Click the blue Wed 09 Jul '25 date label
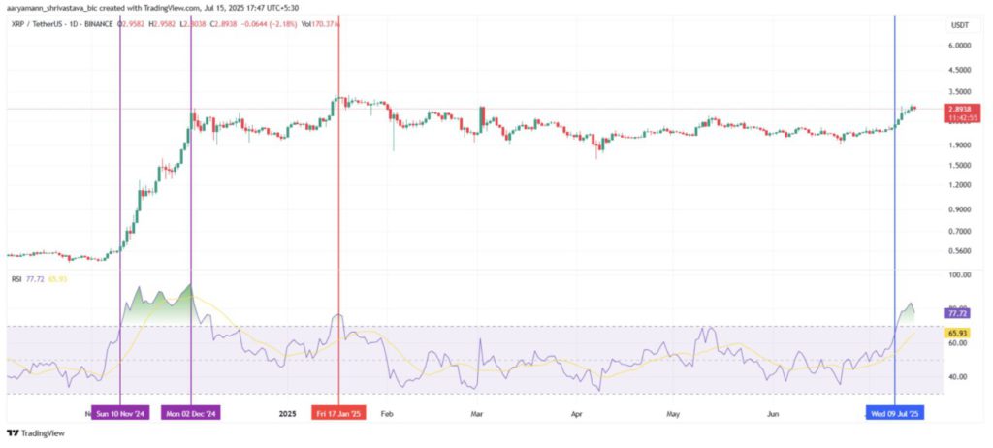This screenshot has width=993, height=448. pyautogui.click(x=893, y=413)
